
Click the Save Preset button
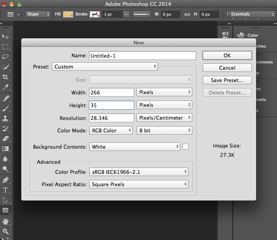pos(227,80)
